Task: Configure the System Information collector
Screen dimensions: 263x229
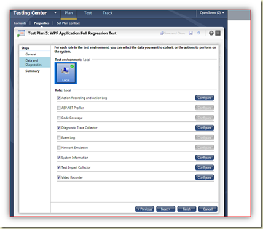Action: (205, 158)
